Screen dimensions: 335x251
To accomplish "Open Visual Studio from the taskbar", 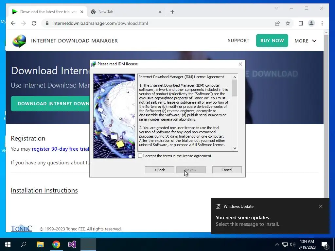I will click(x=72, y=244).
